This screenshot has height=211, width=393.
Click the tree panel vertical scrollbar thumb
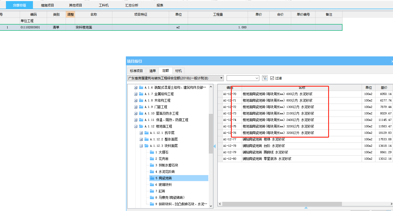211,134
